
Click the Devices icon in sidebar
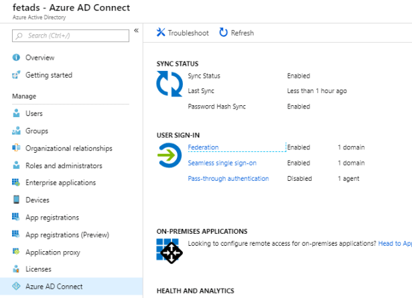tap(17, 200)
